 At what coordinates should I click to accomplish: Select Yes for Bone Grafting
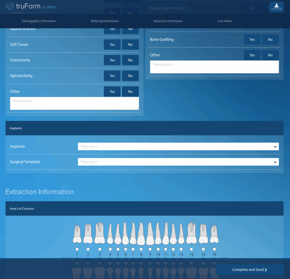click(252, 39)
